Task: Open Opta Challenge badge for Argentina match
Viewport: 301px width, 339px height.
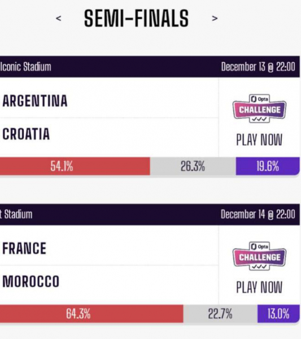Action: pos(259,108)
